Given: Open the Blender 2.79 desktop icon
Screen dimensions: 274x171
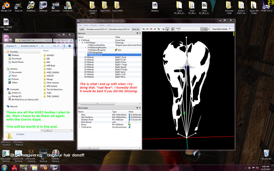Looking at the screenshot, I should click(x=6, y=7).
